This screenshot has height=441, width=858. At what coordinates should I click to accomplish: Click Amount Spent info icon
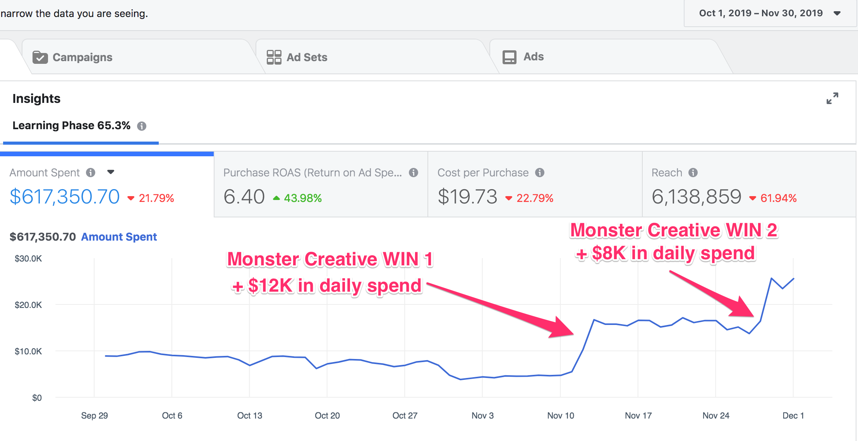pos(91,173)
